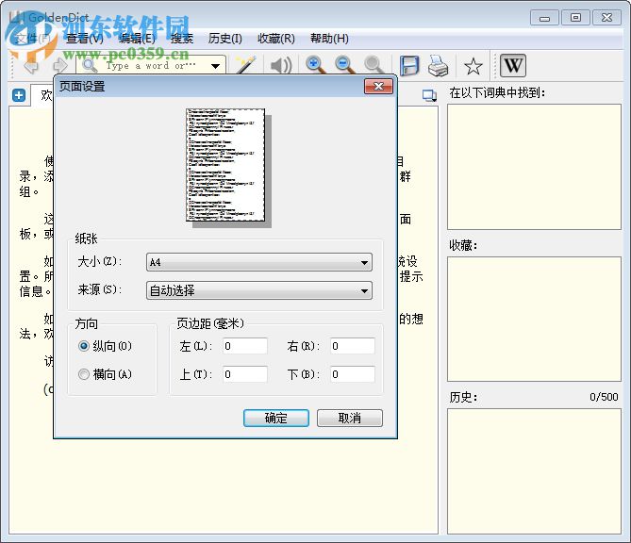Open the 历史(I) menu

click(x=225, y=39)
